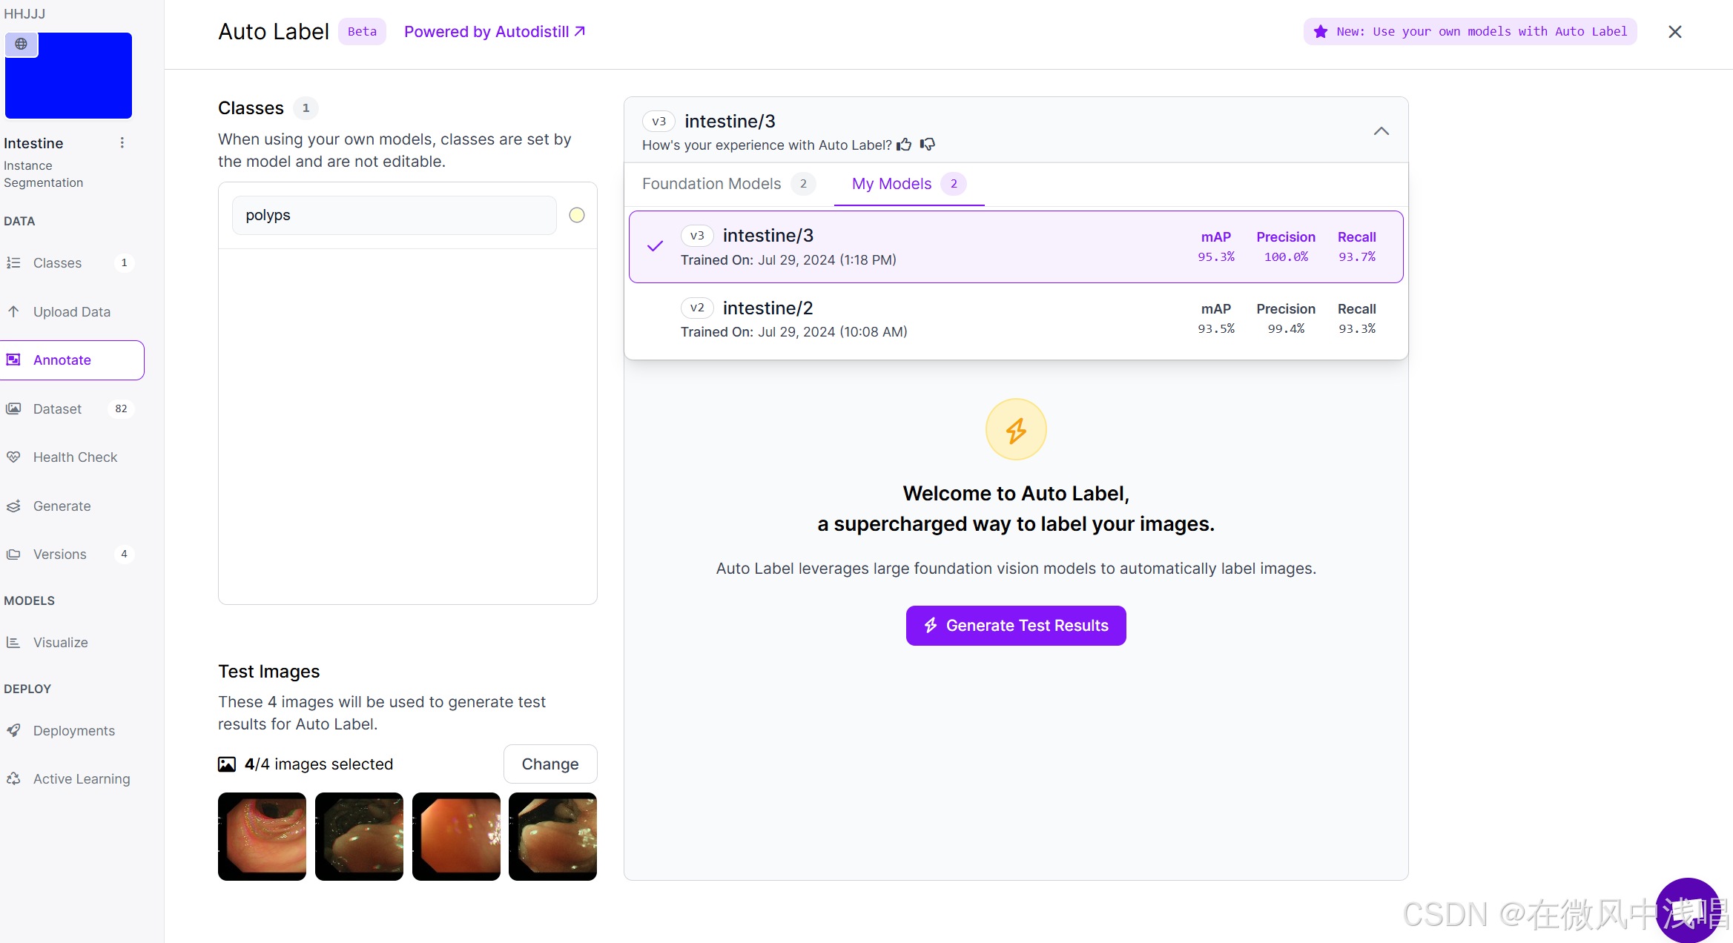Click Generate Test Results

click(x=1015, y=625)
